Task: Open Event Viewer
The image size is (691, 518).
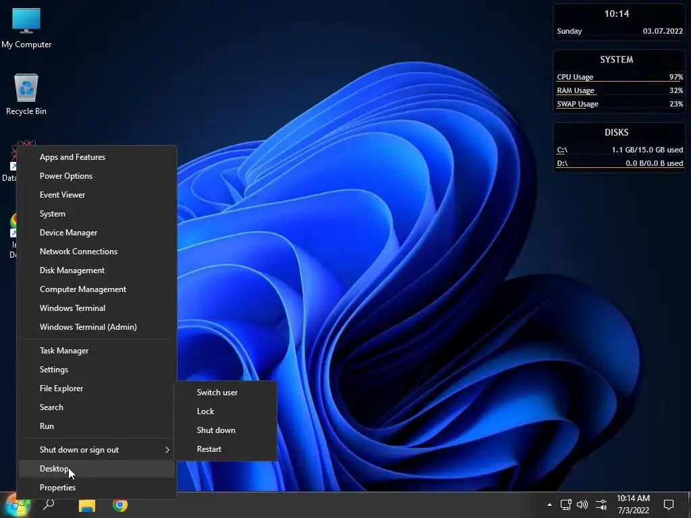Action: [x=97, y=195]
